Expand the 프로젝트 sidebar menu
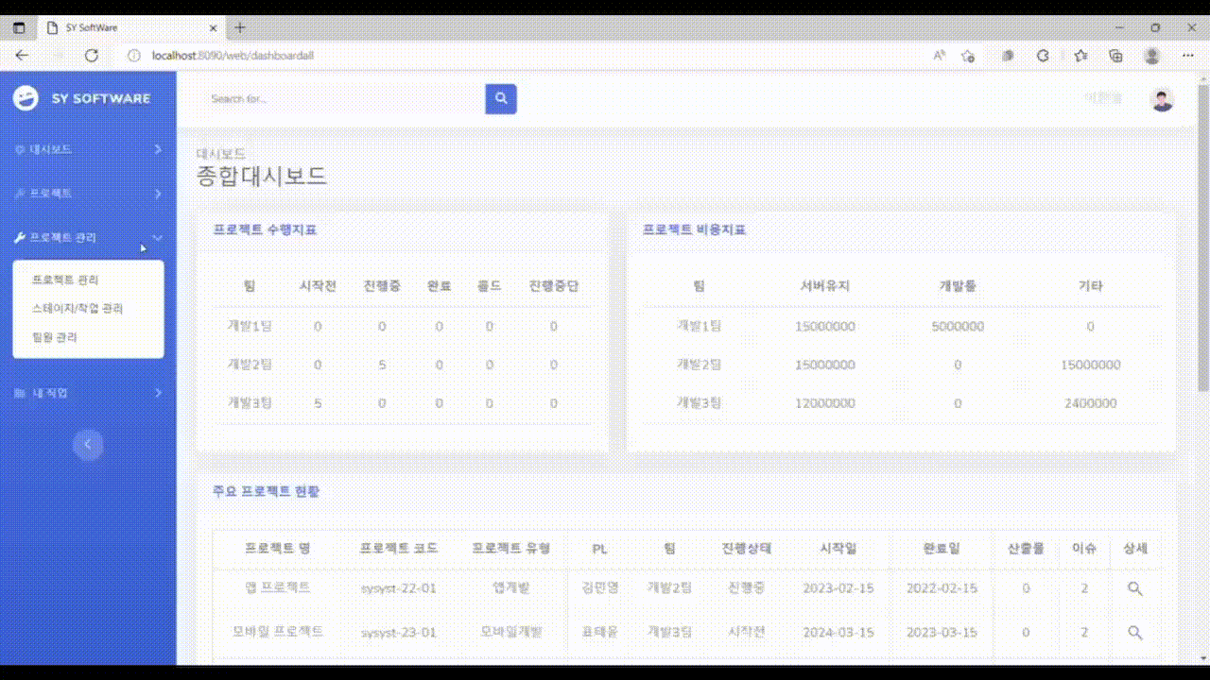The image size is (1210, 680). click(88, 193)
